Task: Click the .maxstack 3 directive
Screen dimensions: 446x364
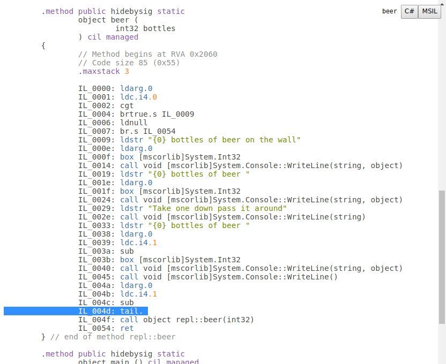Action: [103, 71]
